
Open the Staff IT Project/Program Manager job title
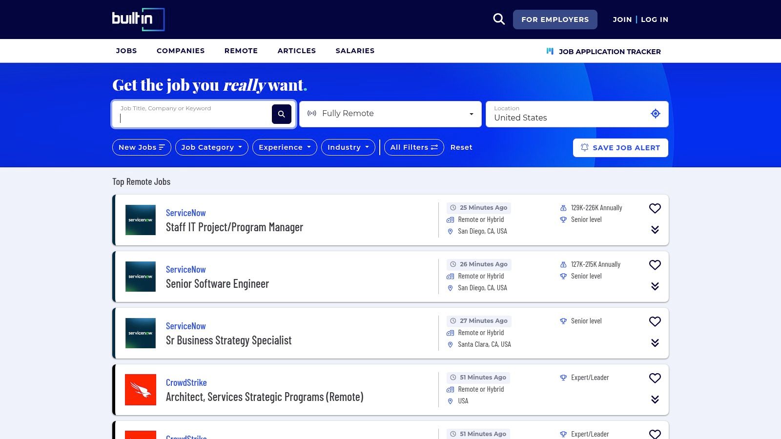234,227
